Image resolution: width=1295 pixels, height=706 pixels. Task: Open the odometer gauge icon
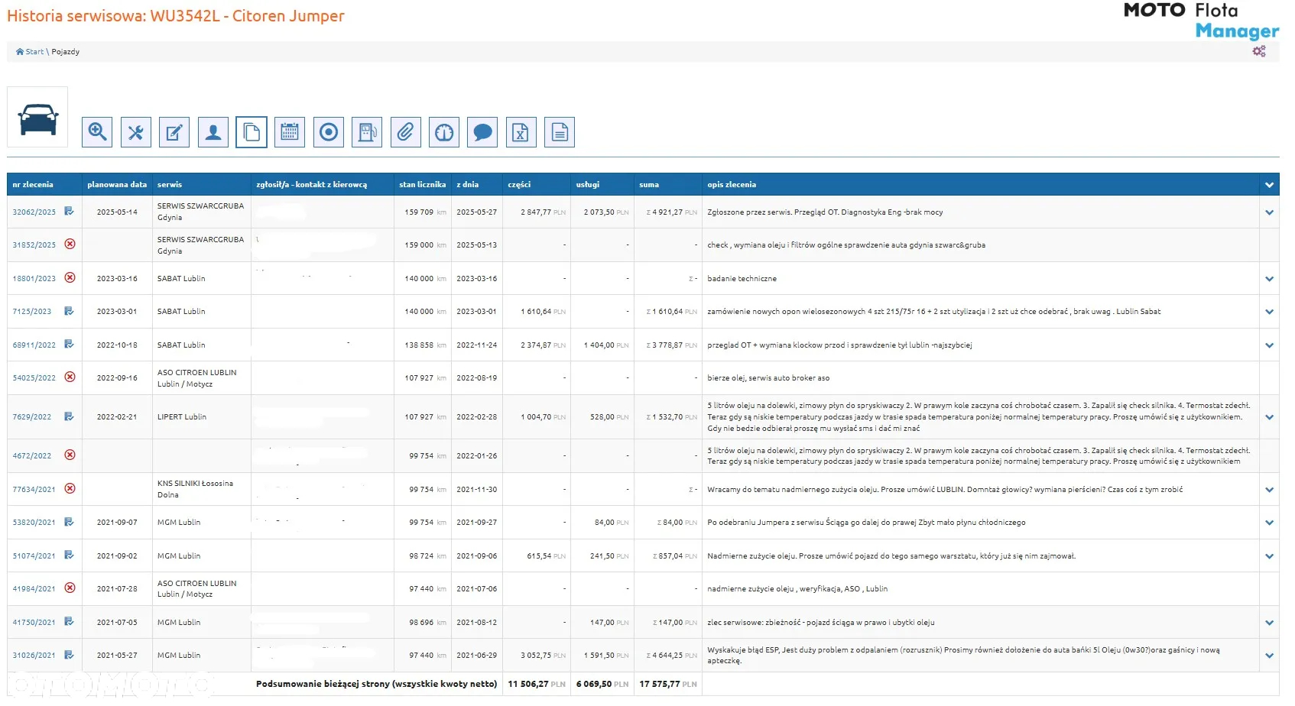444,132
